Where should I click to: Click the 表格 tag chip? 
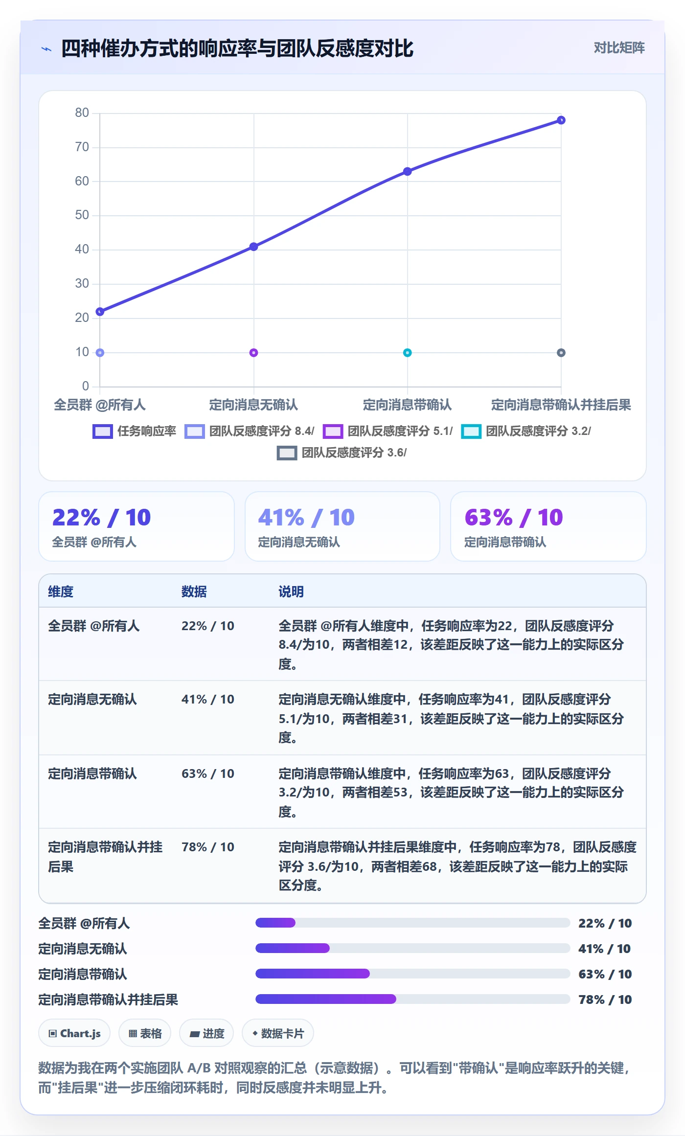click(x=145, y=1033)
